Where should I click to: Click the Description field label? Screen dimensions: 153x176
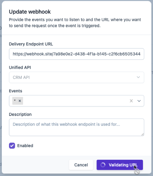(x=20, y=114)
